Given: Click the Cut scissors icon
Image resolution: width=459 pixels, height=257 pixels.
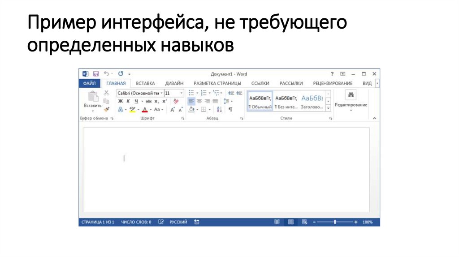Looking at the screenshot, I should pos(106,93).
